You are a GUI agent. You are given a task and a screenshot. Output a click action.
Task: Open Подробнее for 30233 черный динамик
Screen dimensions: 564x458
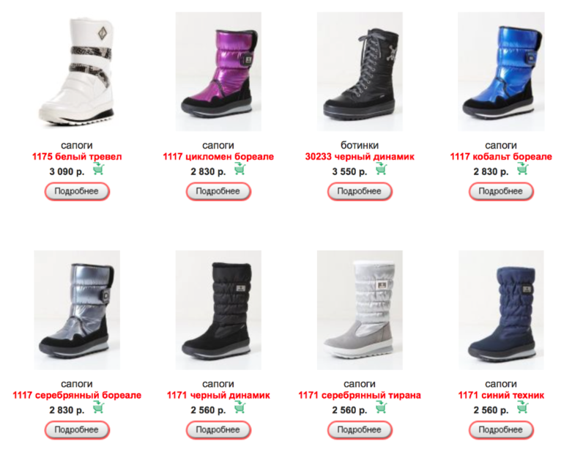point(360,191)
